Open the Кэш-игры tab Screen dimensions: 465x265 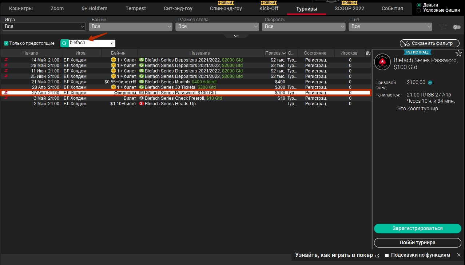tap(21, 8)
